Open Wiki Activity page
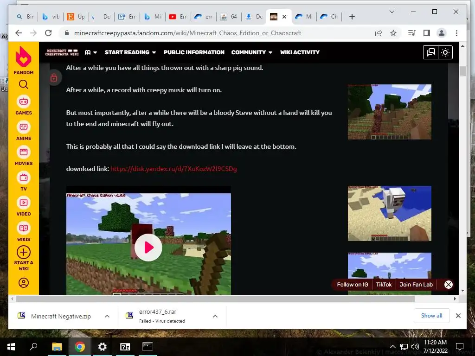475x356 pixels. point(300,52)
